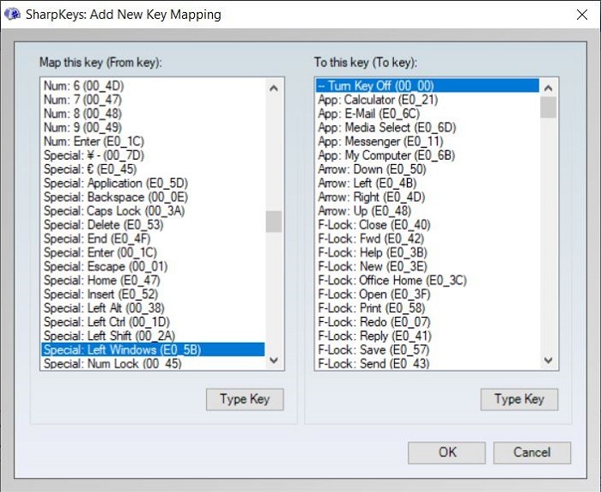
Task: Select App: Media Select (E0_6D) entry
Action: pyautogui.click(x=428, y=128)
